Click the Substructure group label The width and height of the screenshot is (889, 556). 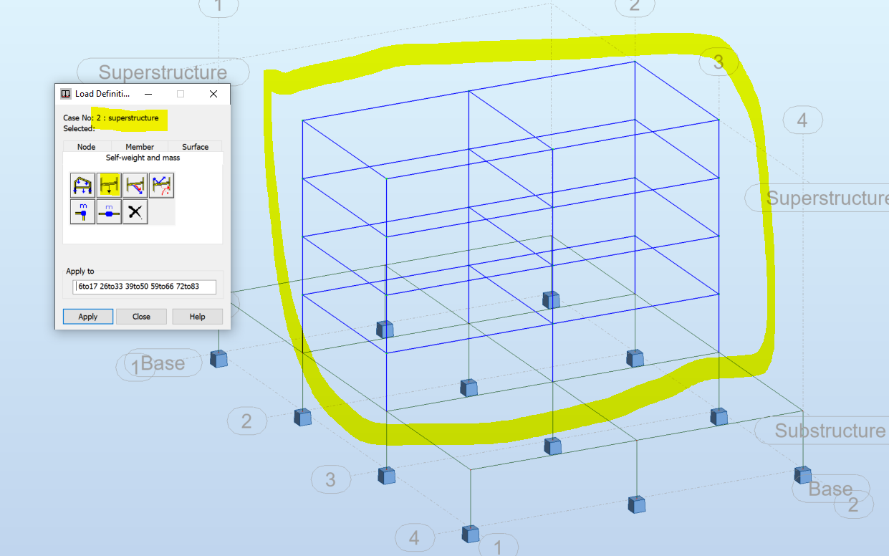click(x=828, y=431)
